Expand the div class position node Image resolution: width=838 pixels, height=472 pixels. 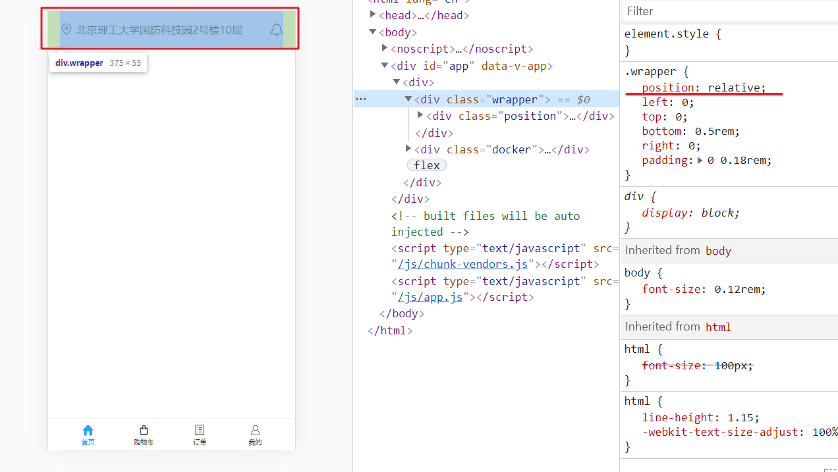[420, 115]
